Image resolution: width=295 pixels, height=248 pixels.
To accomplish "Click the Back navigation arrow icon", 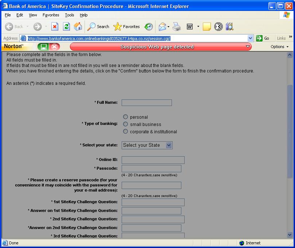I will pyautogui.click(x=9, y=27).
